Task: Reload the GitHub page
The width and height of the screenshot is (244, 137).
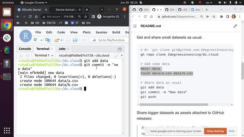Action: pos(145,16)
